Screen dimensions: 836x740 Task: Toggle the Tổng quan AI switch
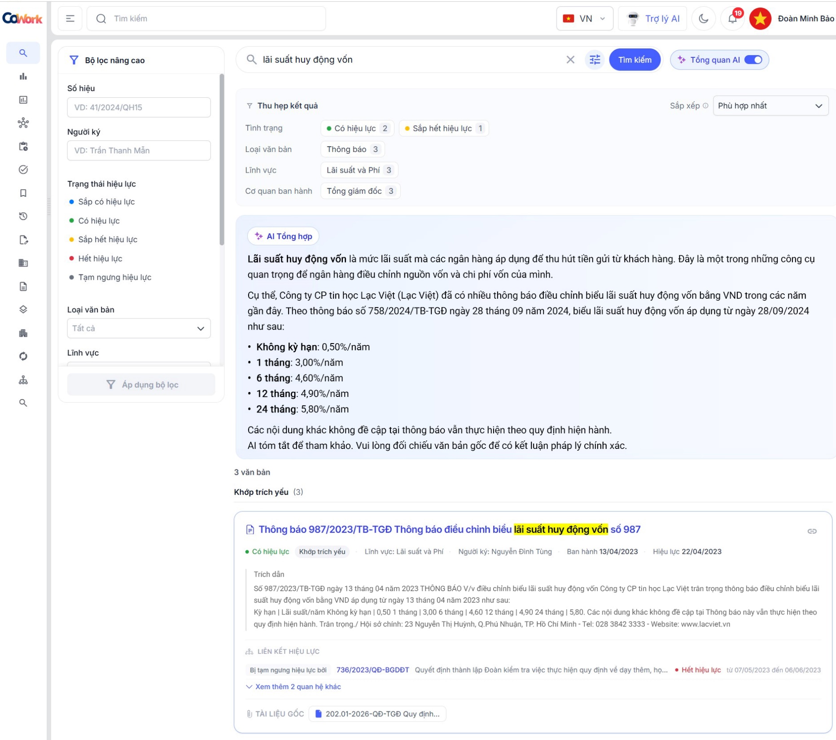point(753,60)
